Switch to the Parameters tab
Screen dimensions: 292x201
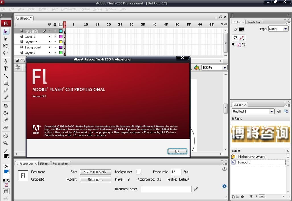[61, 163]
